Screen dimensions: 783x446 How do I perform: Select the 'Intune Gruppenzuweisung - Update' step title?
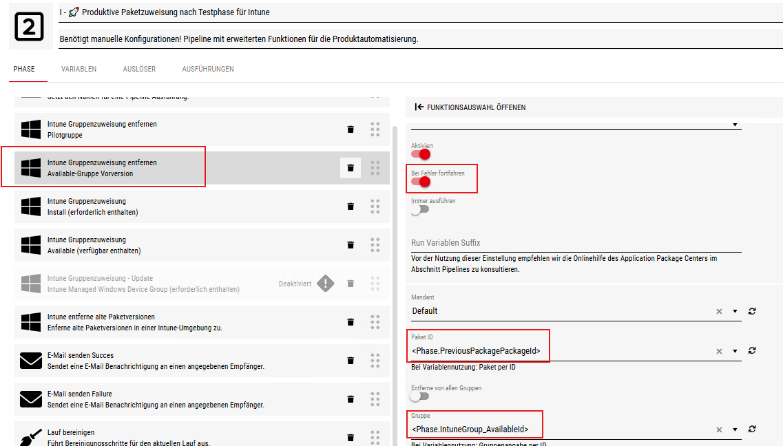101,278
